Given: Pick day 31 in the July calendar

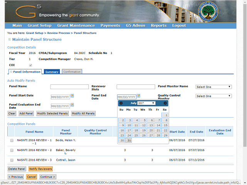Looking at the screenshot, I should click(x=129, y=140).
